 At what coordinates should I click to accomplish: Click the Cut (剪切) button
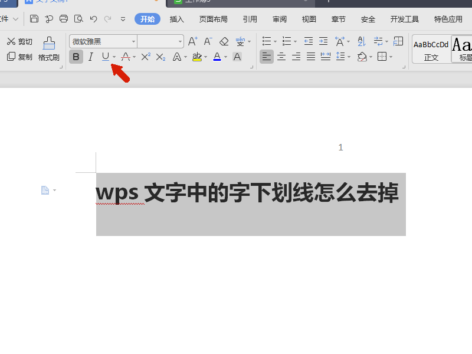tap(19, 41)
